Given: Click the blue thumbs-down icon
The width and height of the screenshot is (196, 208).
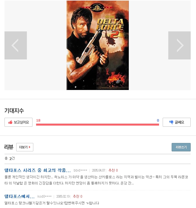Looking at the screenshot, I should 171,122.
